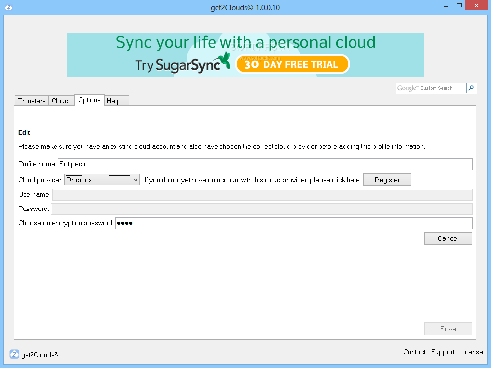The height and width of the screenshot is (368, 491).
Task: Click the 'get2Clouds©' footer text
Action: 40,355
